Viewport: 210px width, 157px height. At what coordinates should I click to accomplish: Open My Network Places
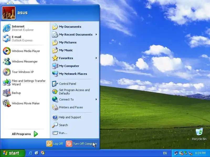[75, 74]
